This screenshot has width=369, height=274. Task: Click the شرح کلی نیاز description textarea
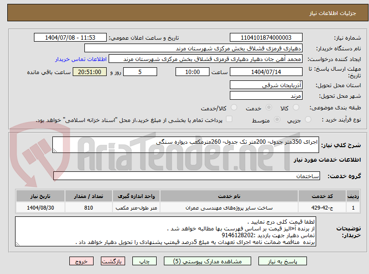(x=186, y=145)
